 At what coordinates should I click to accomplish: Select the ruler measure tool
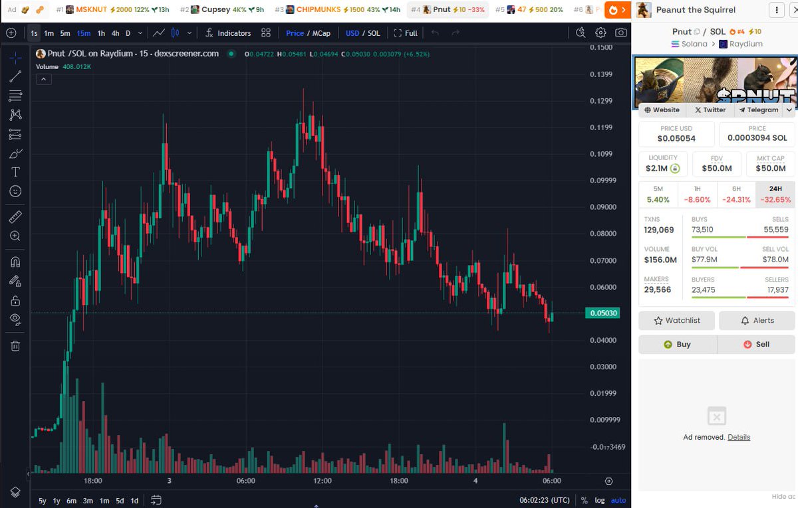pos(15,216)
